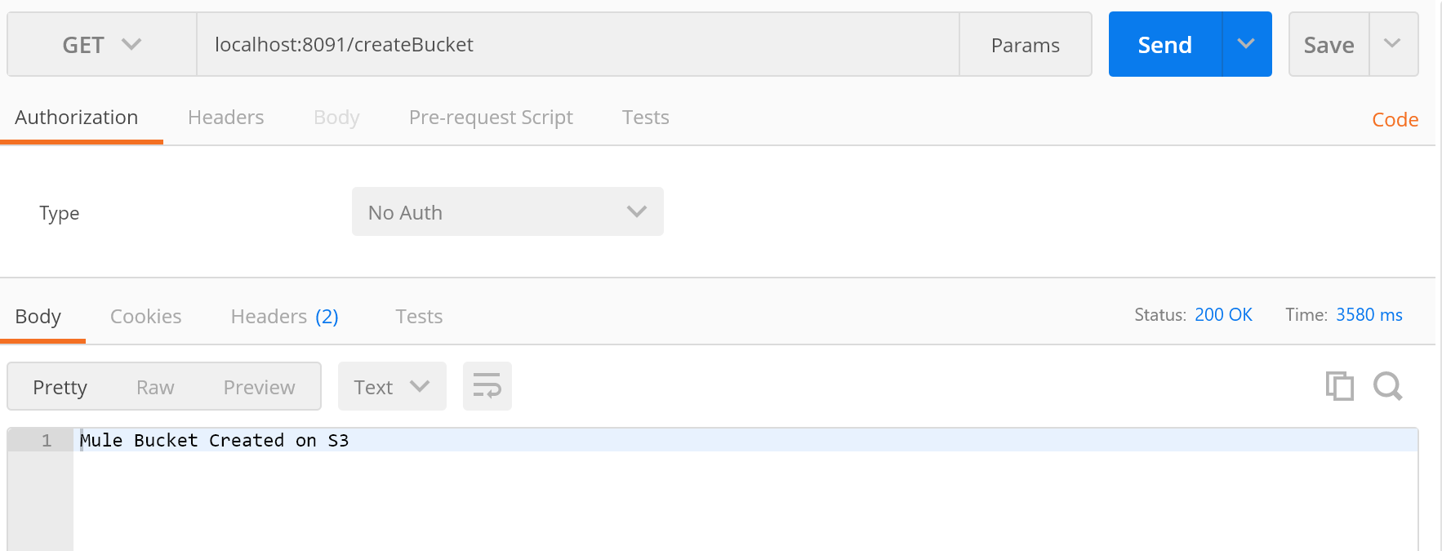This screenshot has width=1442, height=551.
Task: Open the Params panel
Action: 1025,45
